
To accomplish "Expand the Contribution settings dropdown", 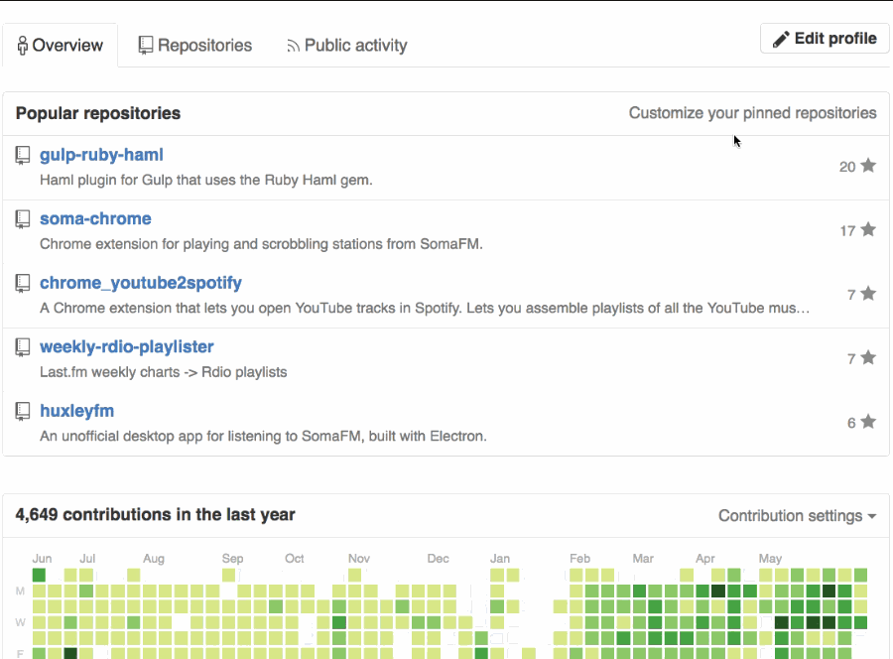I will 797,516.
